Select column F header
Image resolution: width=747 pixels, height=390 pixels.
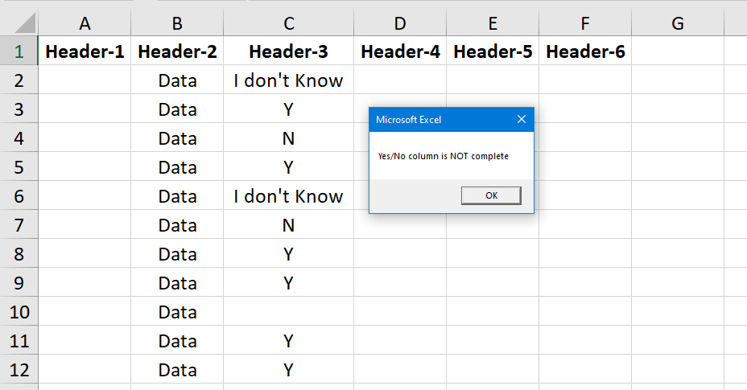[585, 23]
